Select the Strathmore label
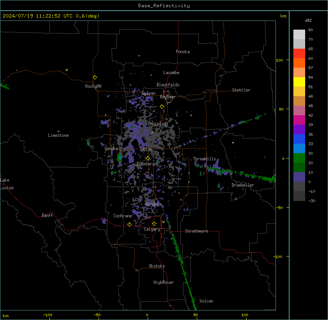328x320 pixels. click(x=196, y=231)
